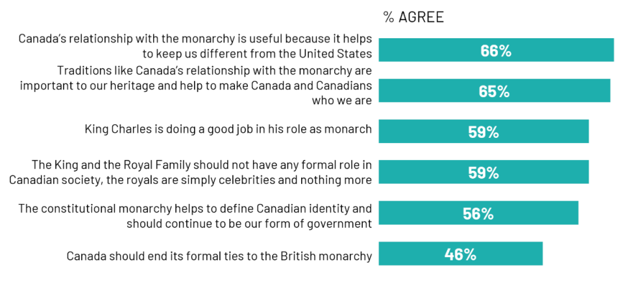
Task: Click the 56% value label
Action: 478,214
